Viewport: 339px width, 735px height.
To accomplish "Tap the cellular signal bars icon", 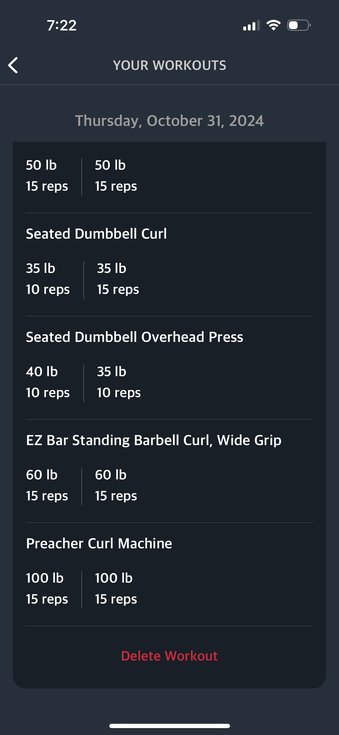I will pos(251,25).
